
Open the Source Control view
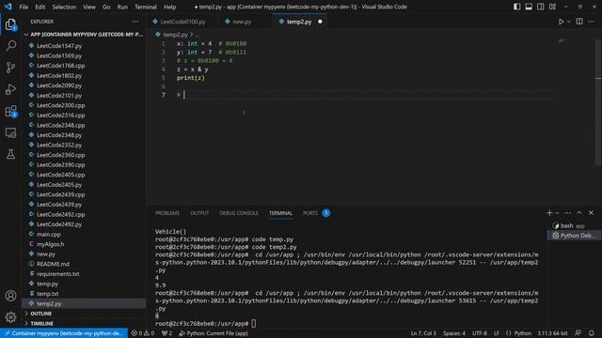click(x=10, y=68)
